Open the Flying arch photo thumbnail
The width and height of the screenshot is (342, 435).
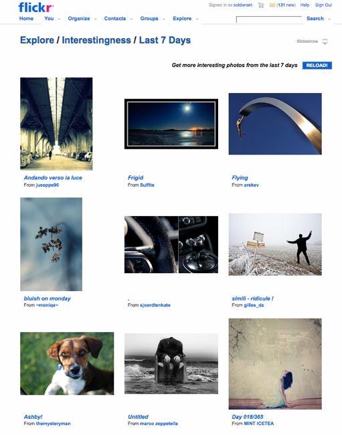[275, 124]
